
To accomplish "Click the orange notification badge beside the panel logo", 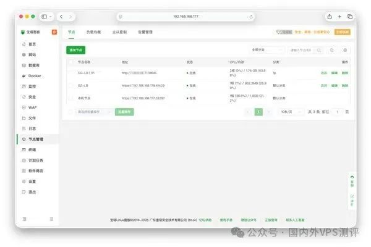I will [54, 32].
